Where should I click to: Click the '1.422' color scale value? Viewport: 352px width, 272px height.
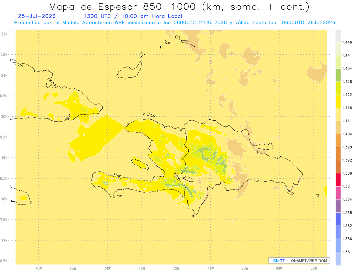tap(347, 94)
